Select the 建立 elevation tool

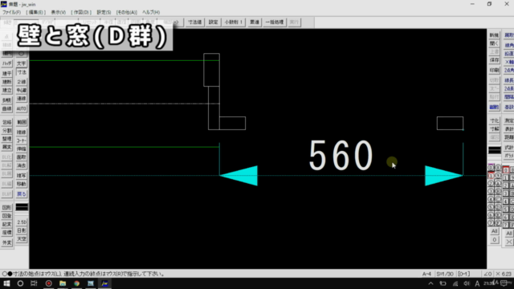click(x=7, y=90)
